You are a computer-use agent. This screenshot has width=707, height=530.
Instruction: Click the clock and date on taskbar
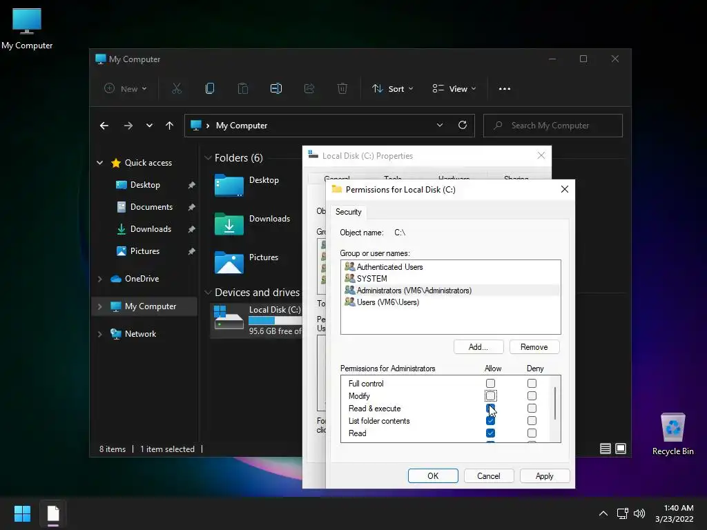click(674, 513)
